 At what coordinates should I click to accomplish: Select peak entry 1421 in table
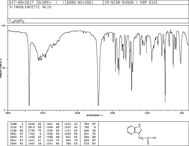tap(35, 140)
